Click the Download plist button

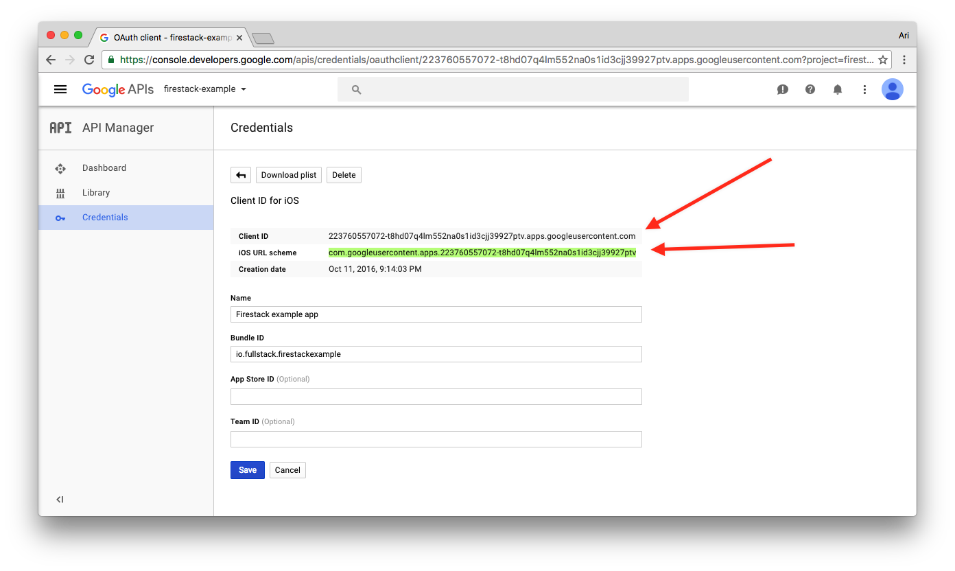[289, 175]
